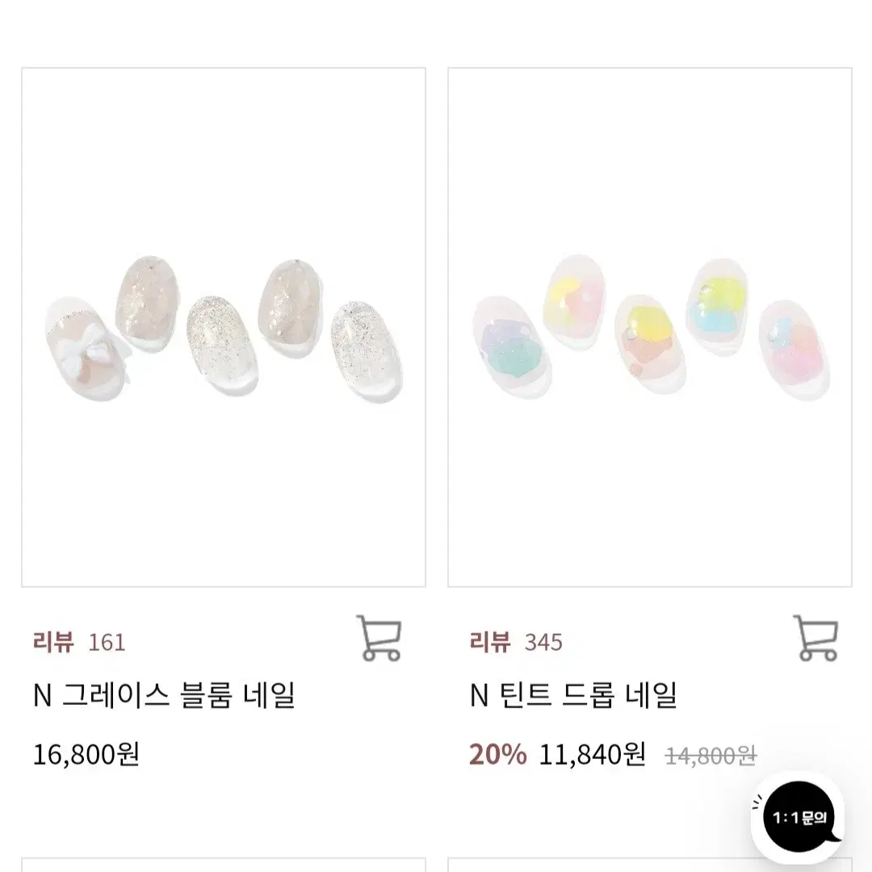
Task: Click the center silver glitter nail
Action: (x=223, y=346)
